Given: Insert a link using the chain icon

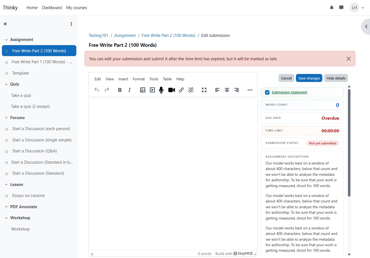Looking at the screenshot, I should 181,90.
